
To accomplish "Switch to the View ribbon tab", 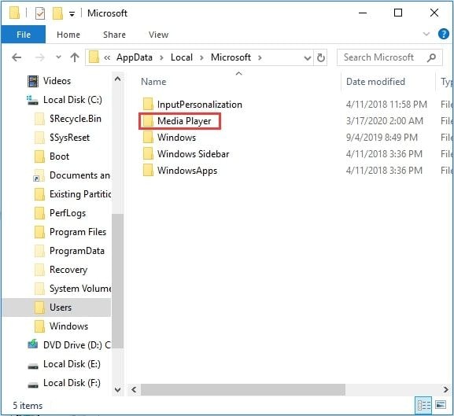I will (158, 35).
